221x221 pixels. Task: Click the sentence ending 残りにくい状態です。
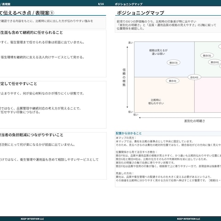42,93
